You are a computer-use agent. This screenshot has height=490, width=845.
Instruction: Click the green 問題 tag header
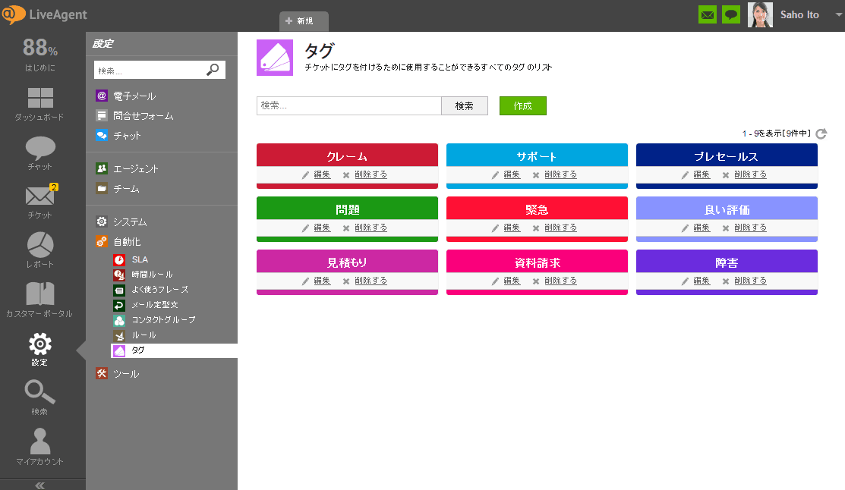pos(347,209)
